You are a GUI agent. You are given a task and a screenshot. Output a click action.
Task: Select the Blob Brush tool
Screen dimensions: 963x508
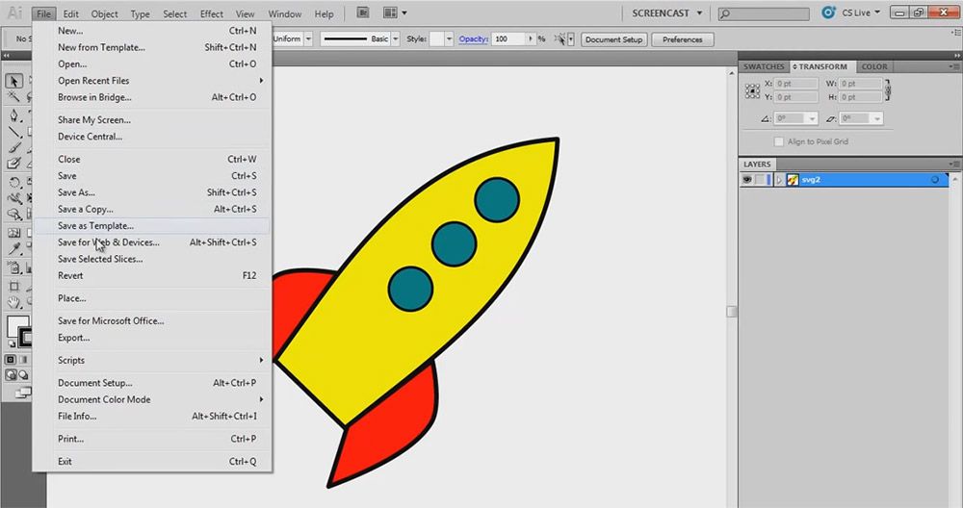(x=14, y=164)
